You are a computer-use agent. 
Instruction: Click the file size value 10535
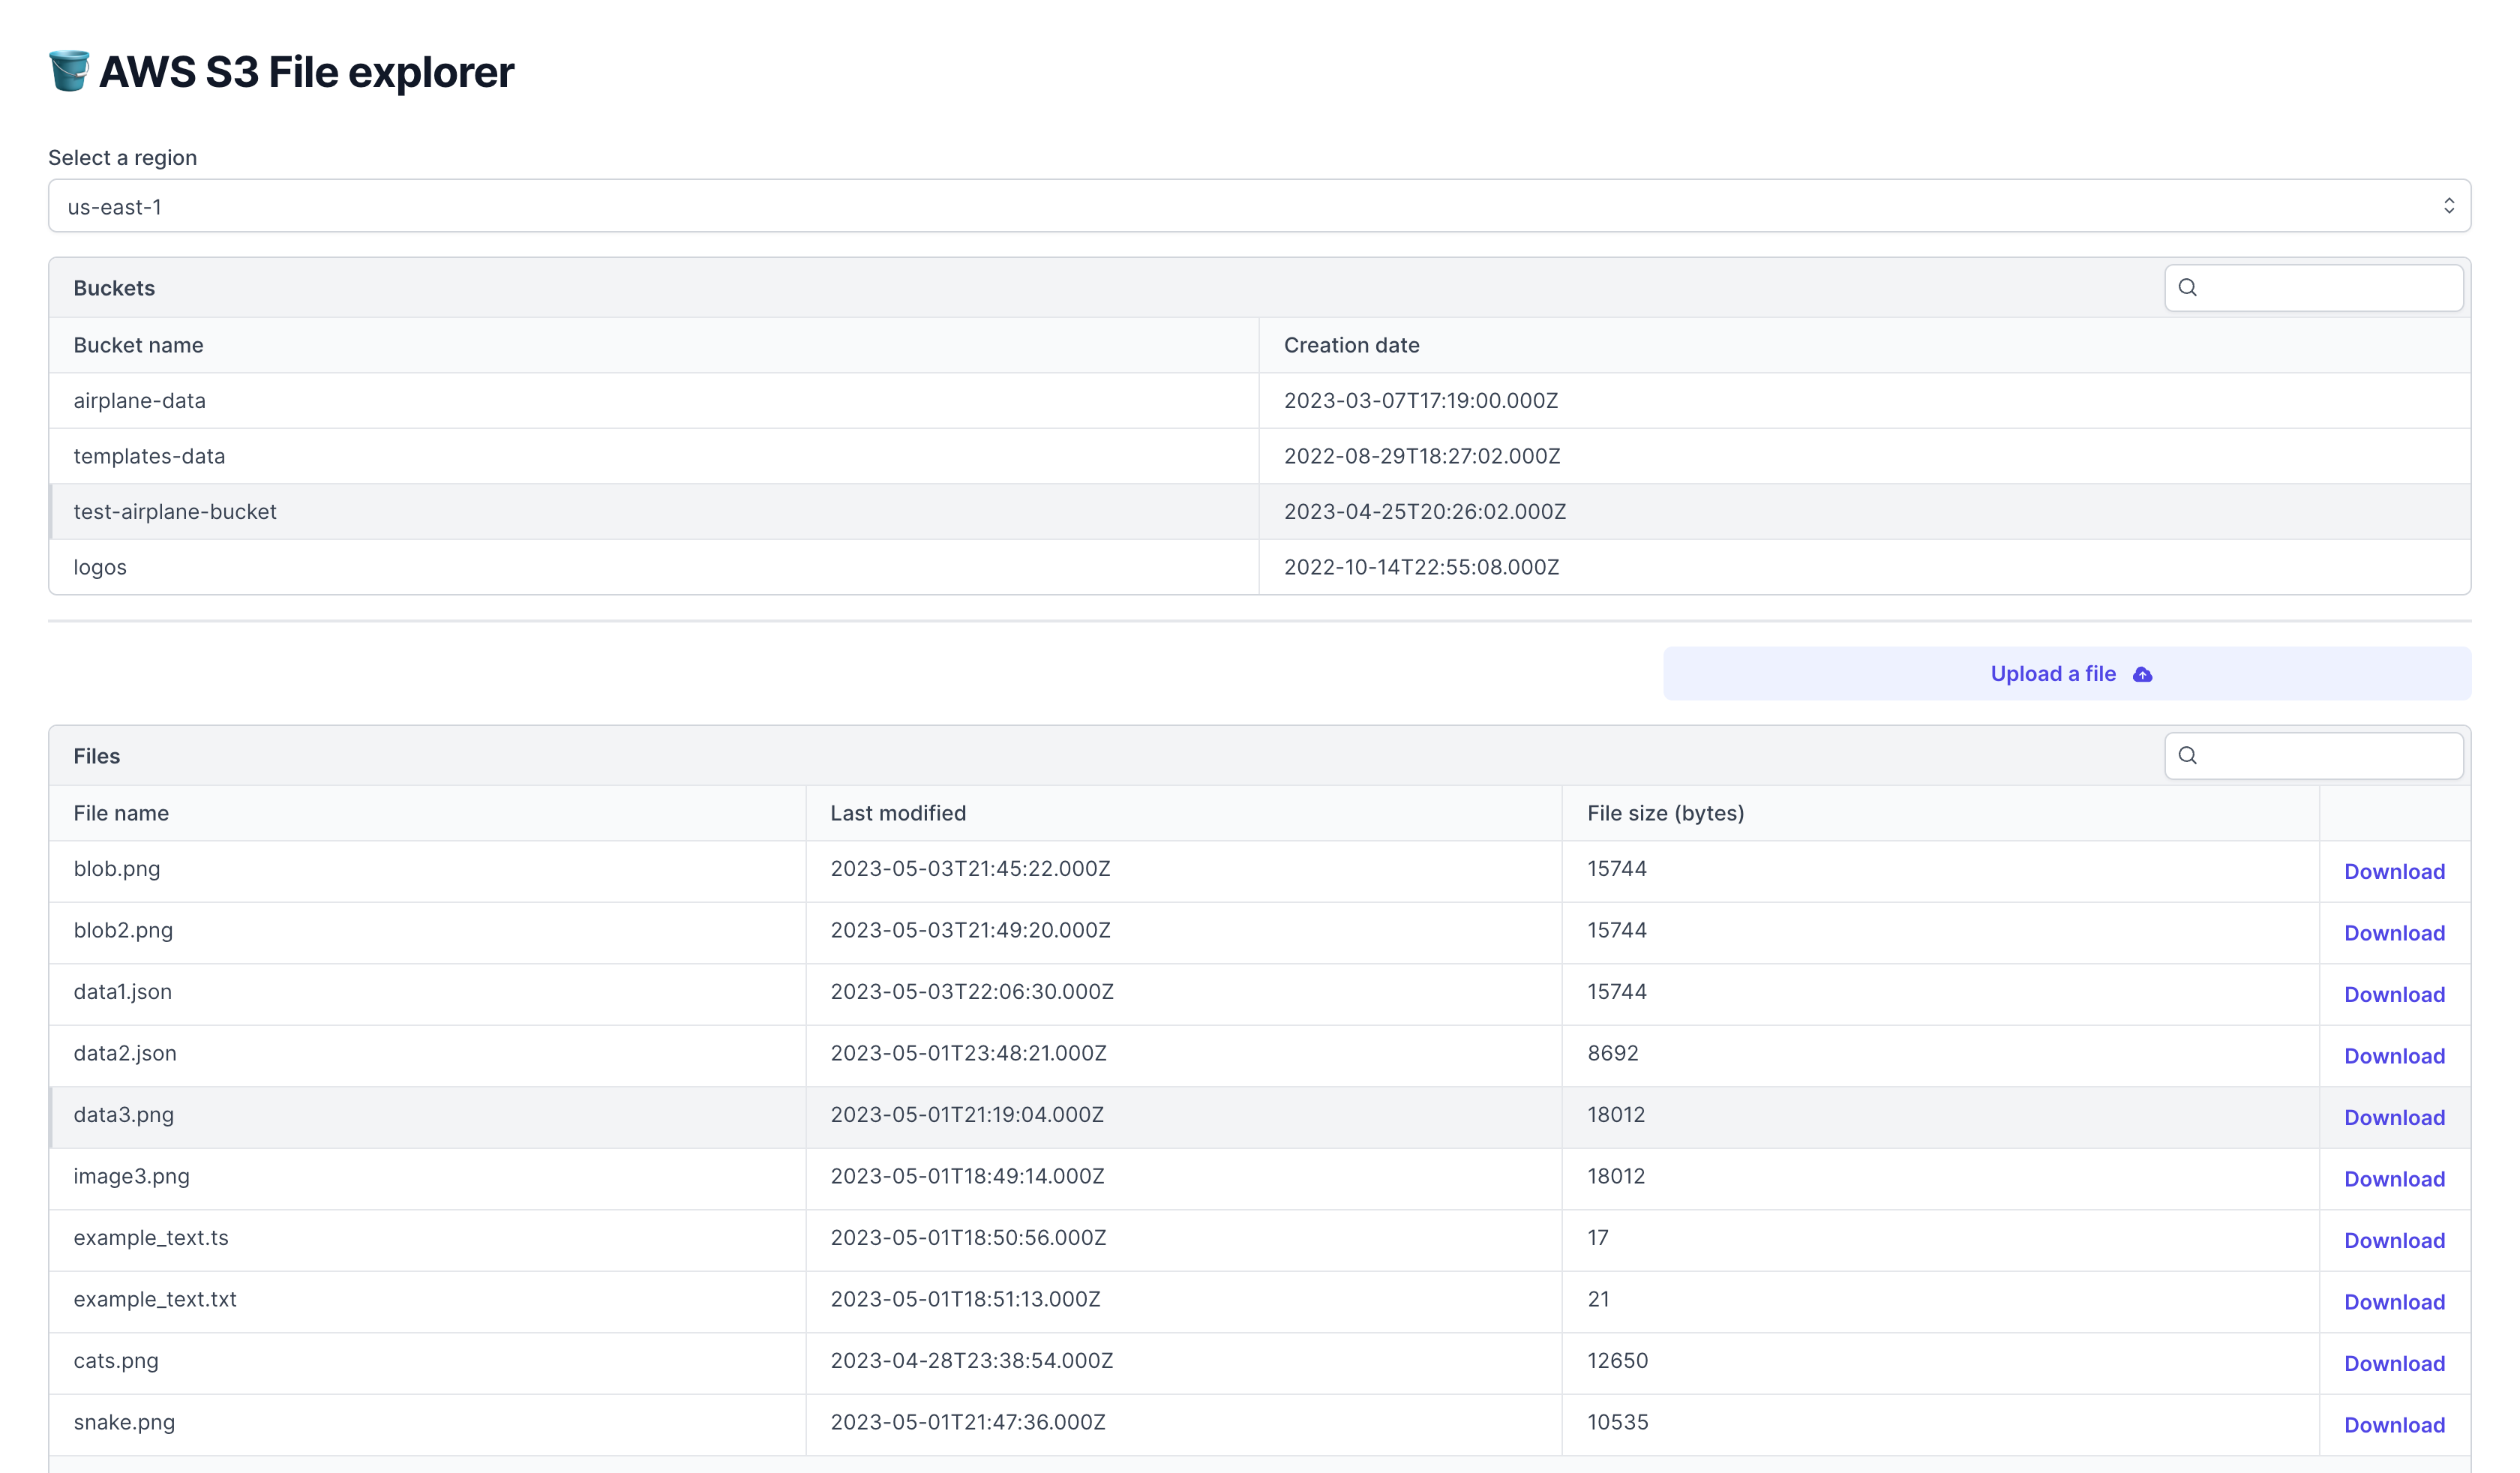[1617, 1422]
